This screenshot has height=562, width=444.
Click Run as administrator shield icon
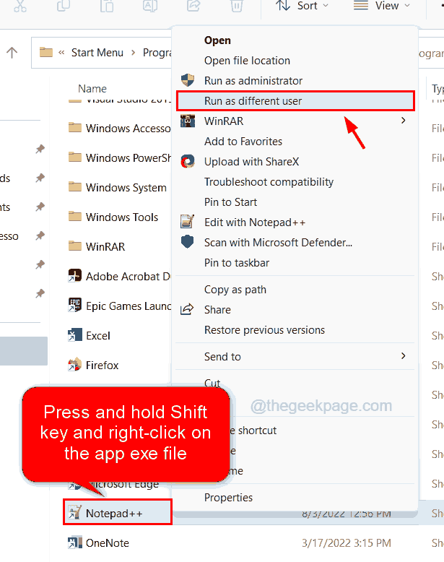click(x=188, y=80)
